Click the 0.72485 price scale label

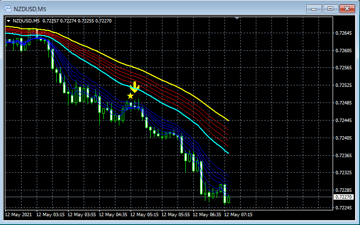pyautogui.click(x=343, y=103)
